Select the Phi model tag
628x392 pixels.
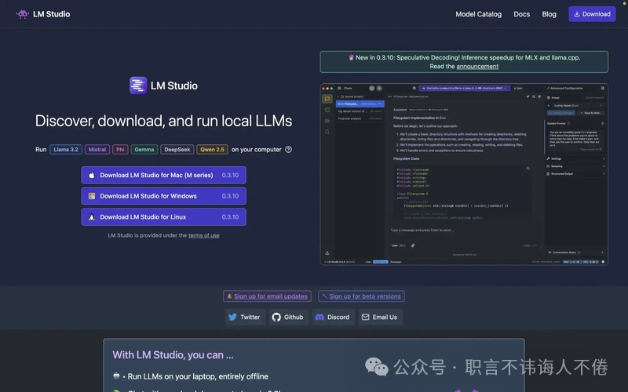click(x=120, y=149)
